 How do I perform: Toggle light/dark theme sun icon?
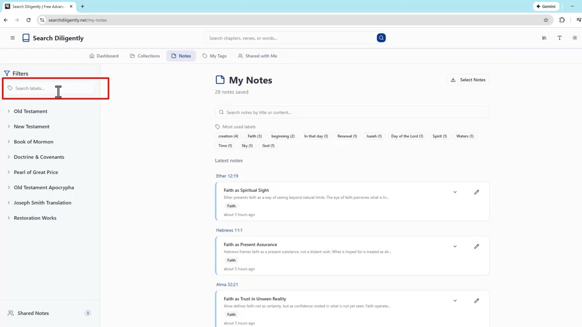coord(575,38)
